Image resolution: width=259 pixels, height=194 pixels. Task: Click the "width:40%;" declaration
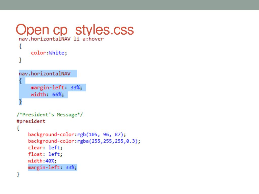pos(42,161)
